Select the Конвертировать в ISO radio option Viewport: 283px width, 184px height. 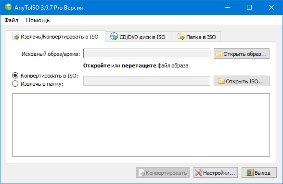15,76
